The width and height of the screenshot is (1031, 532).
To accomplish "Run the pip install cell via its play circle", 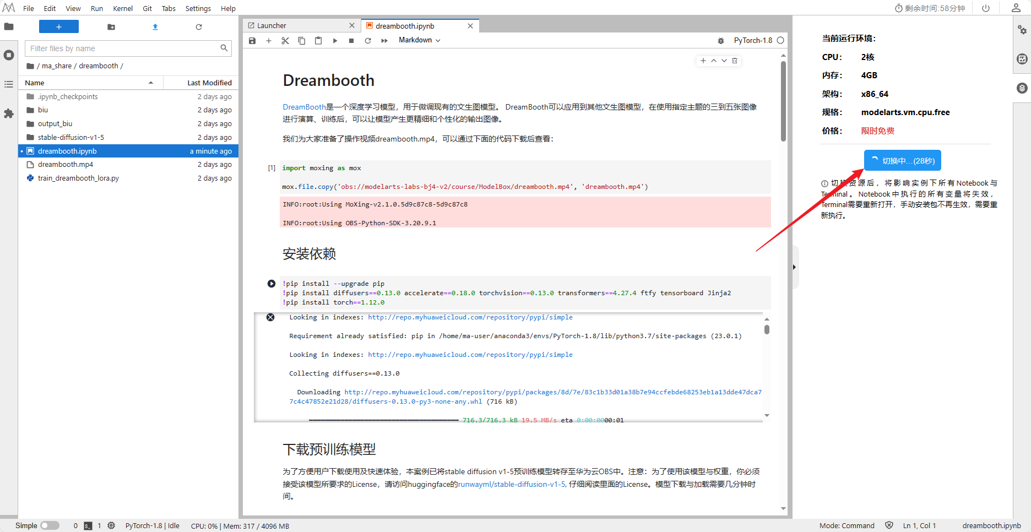I will tap(272, 284).
